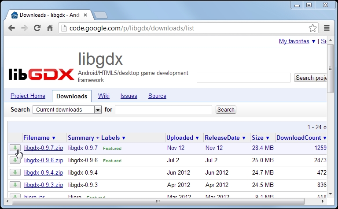Click the 25.0 MB size cell

click(x=263, y=160)
